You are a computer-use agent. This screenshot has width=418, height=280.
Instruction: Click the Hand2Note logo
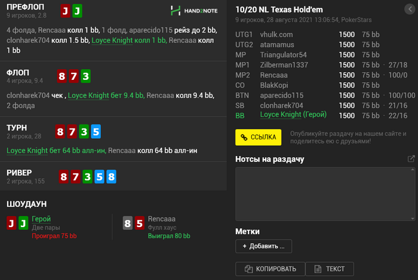(x=194, y=11)
